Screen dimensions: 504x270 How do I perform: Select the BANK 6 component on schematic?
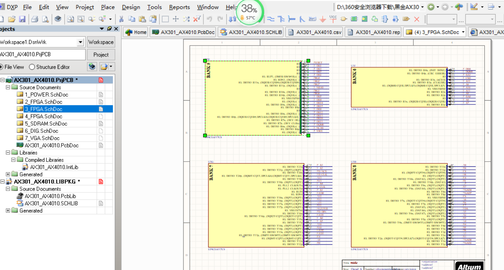tap(399, 87)
